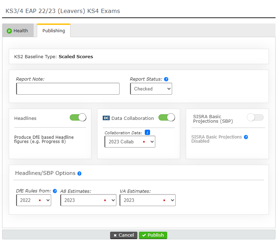
Task: Click the green P icon on Health tab
Action: pyautogui.click(x=9, y=31)
